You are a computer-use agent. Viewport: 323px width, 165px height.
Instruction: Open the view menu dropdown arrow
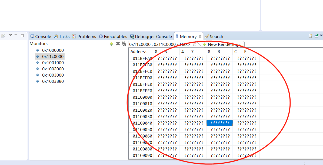coord(10,35)
